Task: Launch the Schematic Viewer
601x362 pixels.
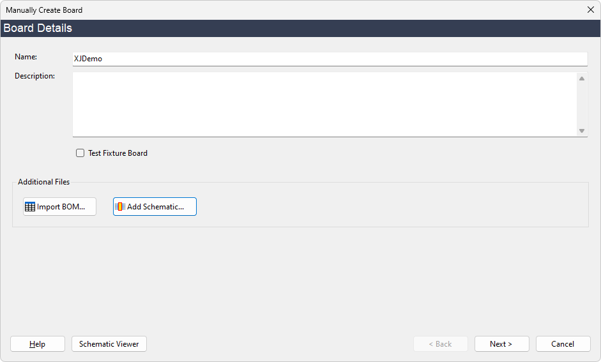Action: point(109,344)
